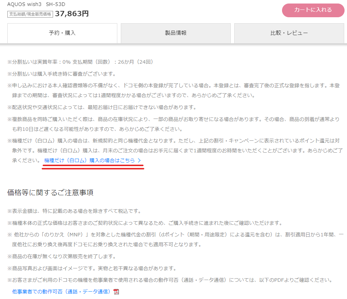Click the note 商品写真および画面はイメージです

pos(92,268)
